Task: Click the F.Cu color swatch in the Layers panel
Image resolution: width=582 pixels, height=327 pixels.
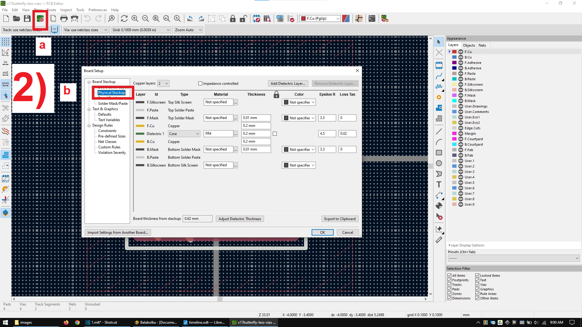Action: click(454, 51)
